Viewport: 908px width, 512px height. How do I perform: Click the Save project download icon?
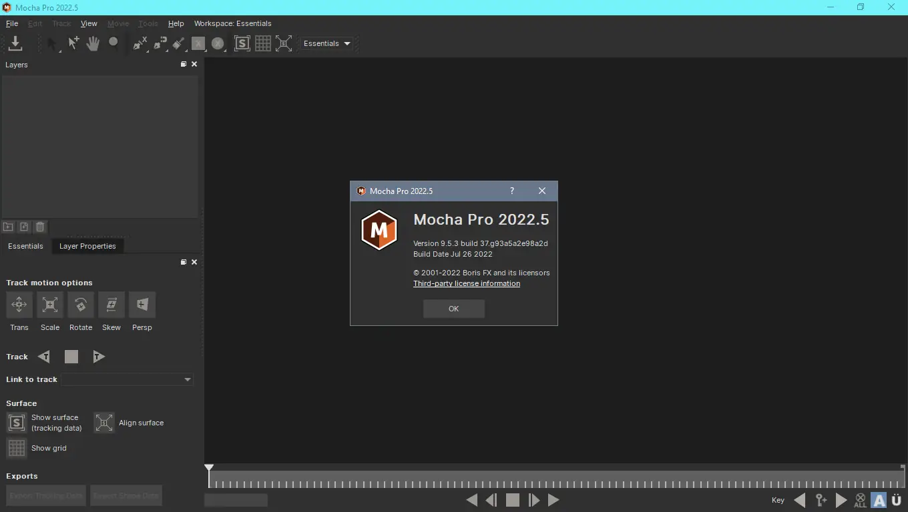pos(15,43)
